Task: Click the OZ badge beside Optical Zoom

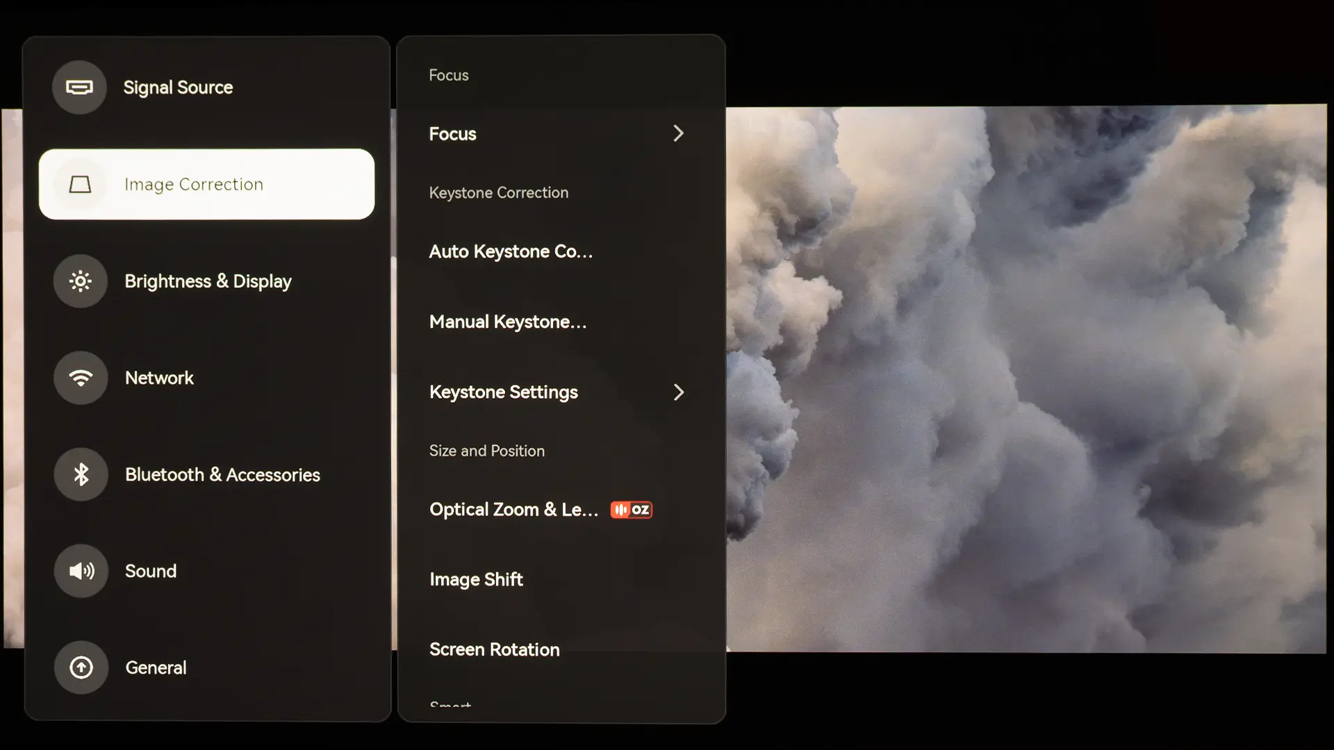Action: tap(632, 510)
